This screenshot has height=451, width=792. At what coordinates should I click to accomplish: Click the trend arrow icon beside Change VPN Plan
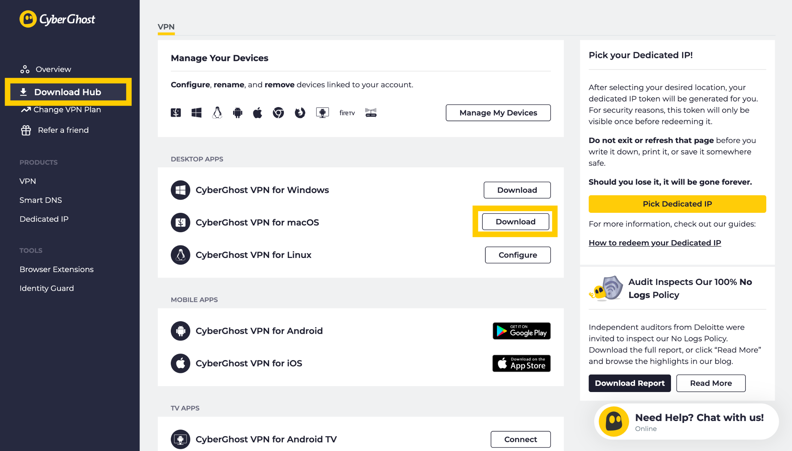pyautogui.click(x=26, y=110)
